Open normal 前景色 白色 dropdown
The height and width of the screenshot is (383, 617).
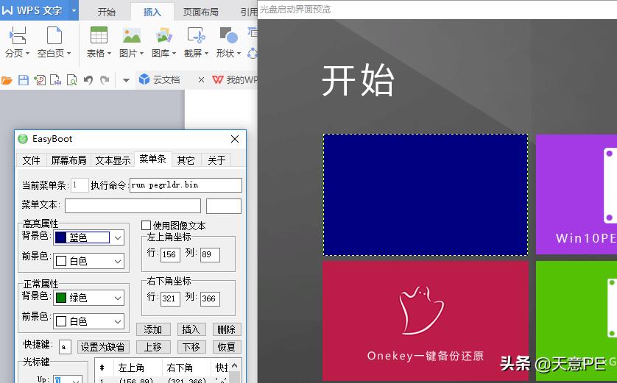[x=118, y=322]
